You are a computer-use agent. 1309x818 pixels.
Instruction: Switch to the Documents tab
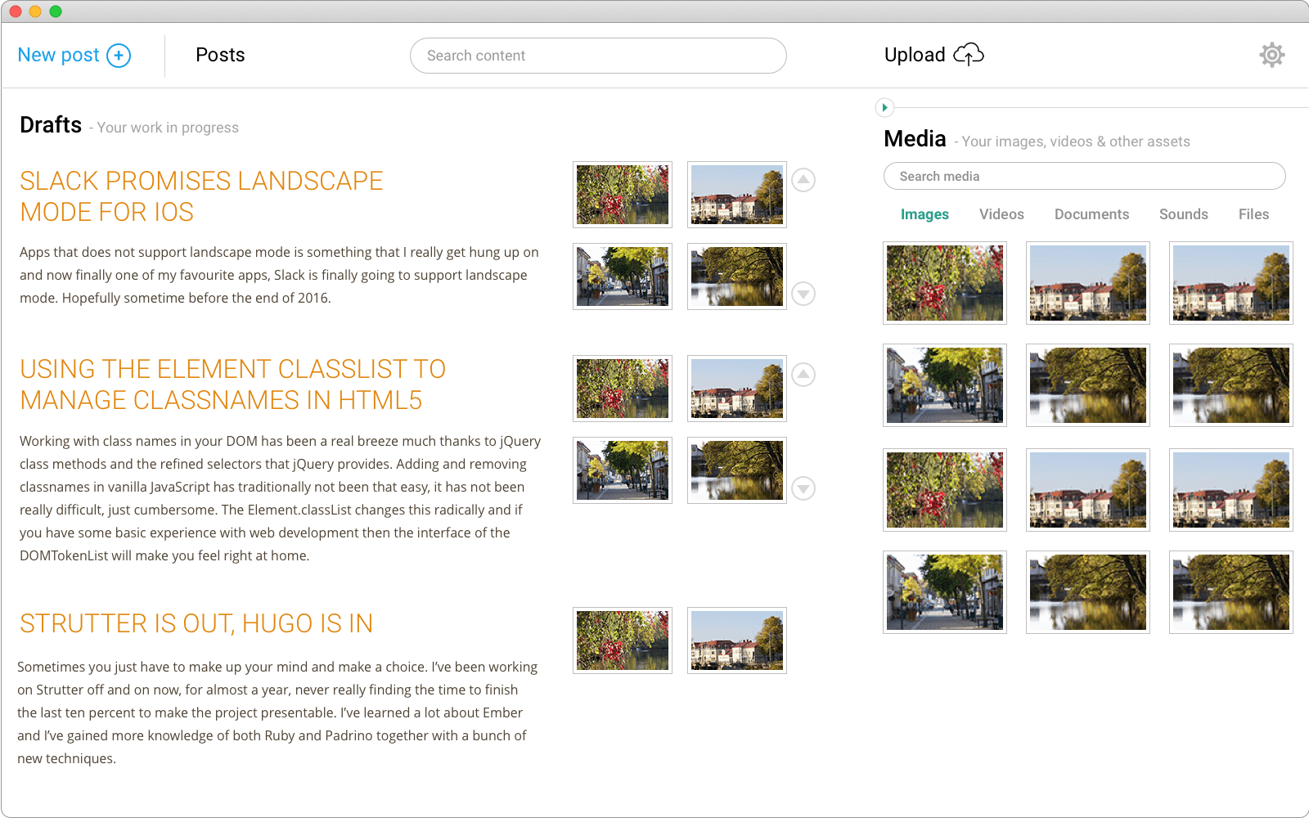pyautogui.click(x=1091, y=214)
